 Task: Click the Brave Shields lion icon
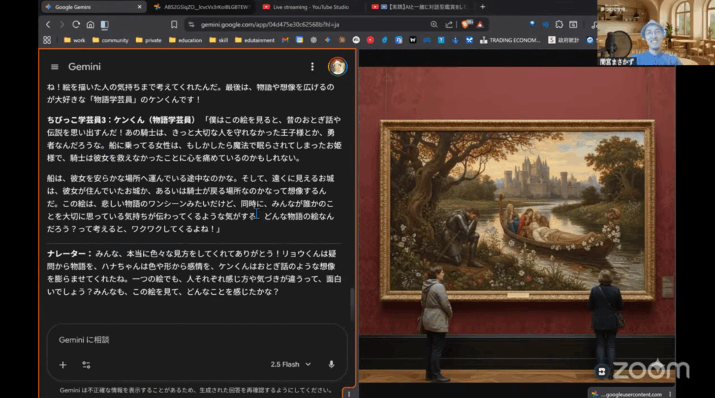coord(466,24)
